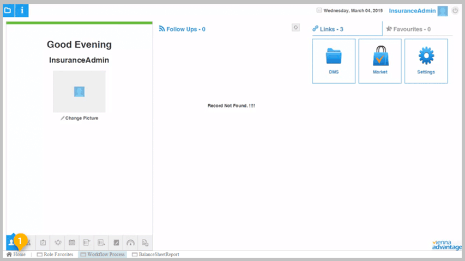This screenshot has width=465, height=261.
Task: Open the list with flag requests icon
Action: (x=87, y=243)
